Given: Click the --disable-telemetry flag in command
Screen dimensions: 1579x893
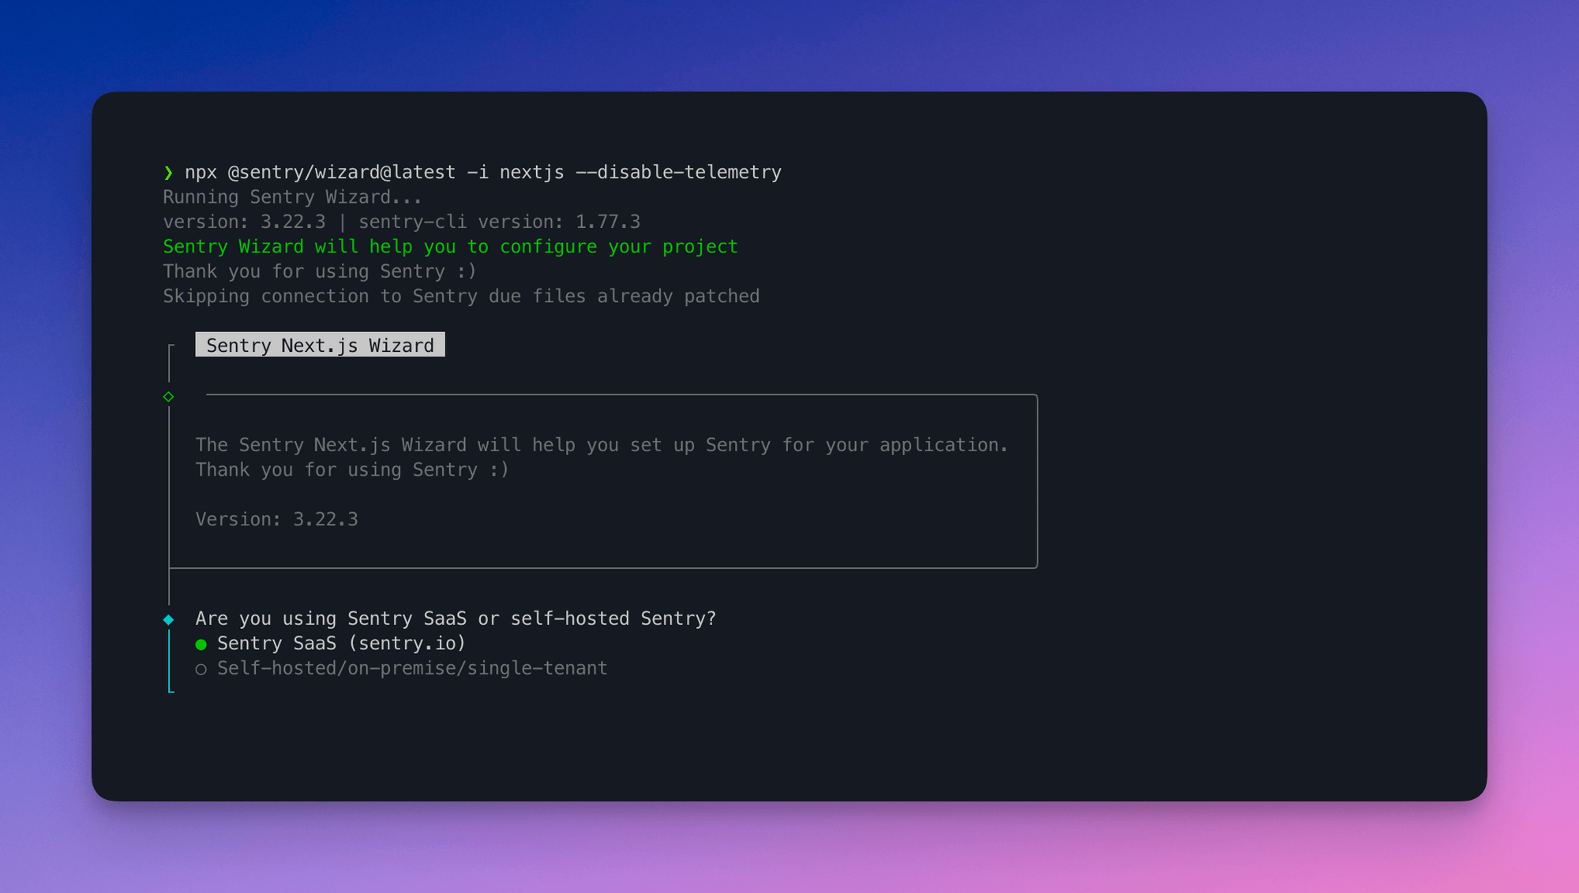Looking at the screenshot, I should pyautogui.click(x=678, y=172).
